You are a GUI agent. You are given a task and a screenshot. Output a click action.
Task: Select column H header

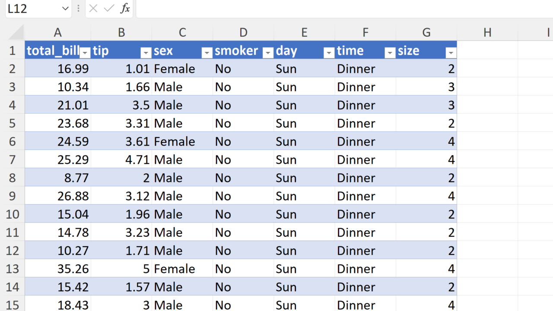coord(487,32)
